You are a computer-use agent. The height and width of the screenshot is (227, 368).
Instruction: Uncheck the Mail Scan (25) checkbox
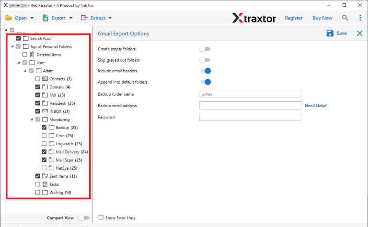point(44,160)
